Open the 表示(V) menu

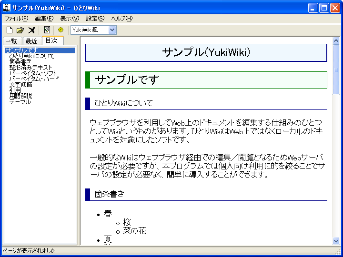tap(70, 19)
